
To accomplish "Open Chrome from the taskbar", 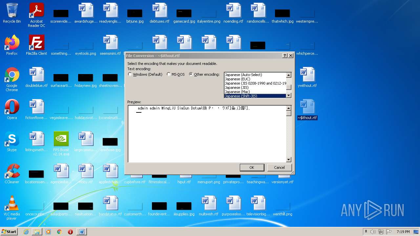I will tap(59, 232).
